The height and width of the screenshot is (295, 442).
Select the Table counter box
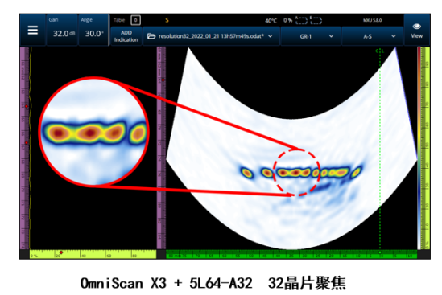click(x=135, y=20)
